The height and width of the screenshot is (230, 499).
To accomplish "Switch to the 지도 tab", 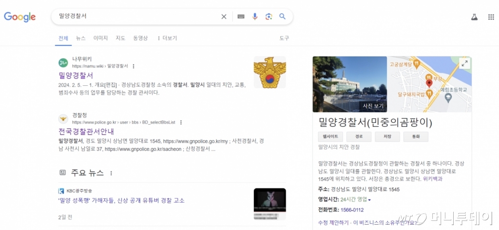I will pos(120,38).
